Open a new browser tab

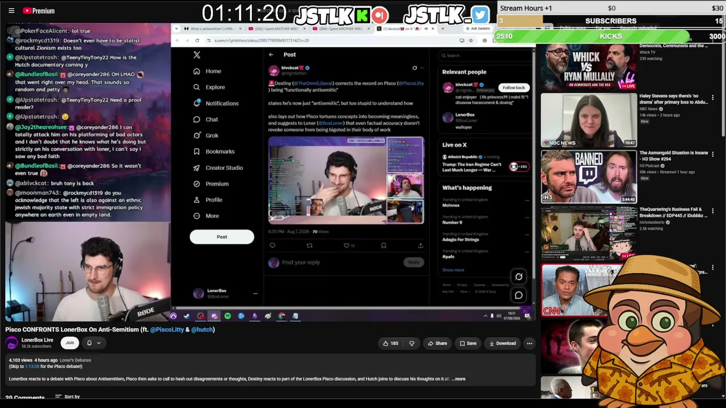(x=442, y=28)
